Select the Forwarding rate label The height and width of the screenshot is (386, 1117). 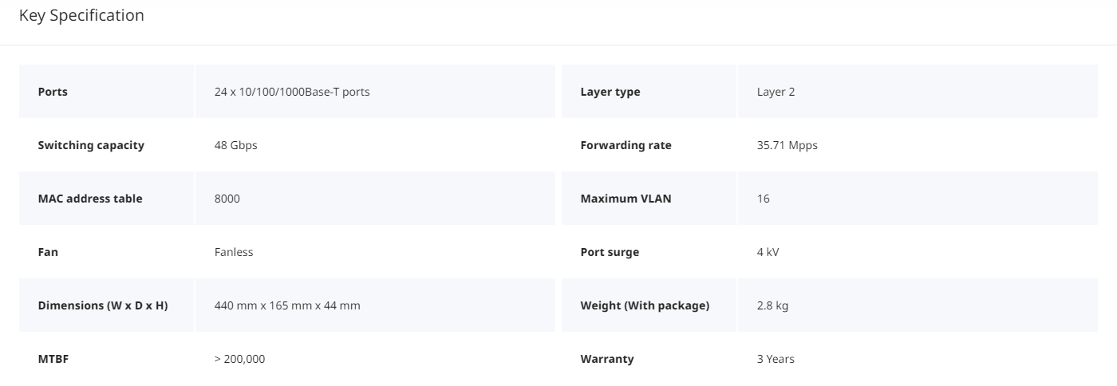click(626, 145)
